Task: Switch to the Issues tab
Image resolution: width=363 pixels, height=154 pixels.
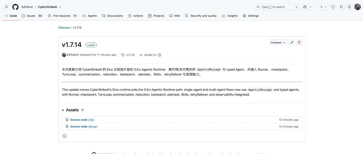Action: [32, 16]
